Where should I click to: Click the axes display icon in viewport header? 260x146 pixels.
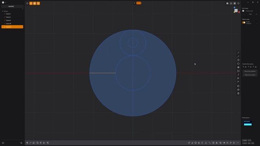(x=231, y=3)
